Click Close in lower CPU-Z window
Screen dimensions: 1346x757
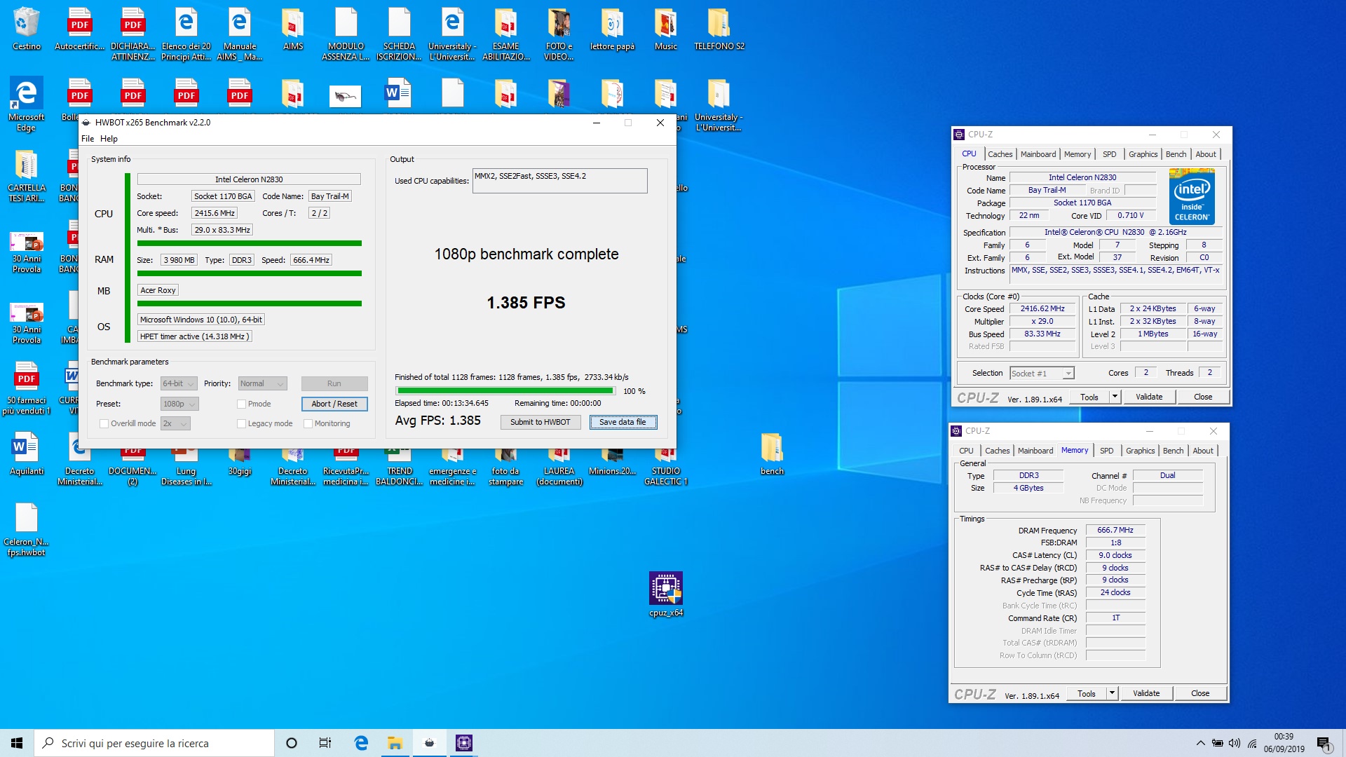coord(1200,693)
